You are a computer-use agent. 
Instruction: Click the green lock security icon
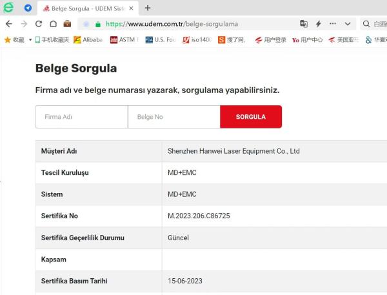tap(98, 25)
